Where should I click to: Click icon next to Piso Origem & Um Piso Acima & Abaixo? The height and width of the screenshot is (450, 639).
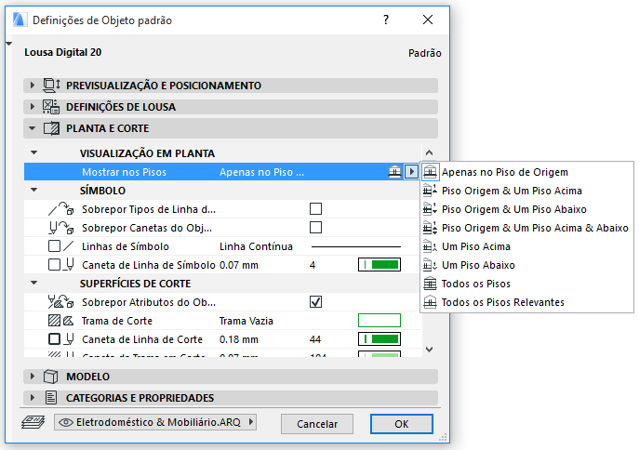(x=430, y=228)
